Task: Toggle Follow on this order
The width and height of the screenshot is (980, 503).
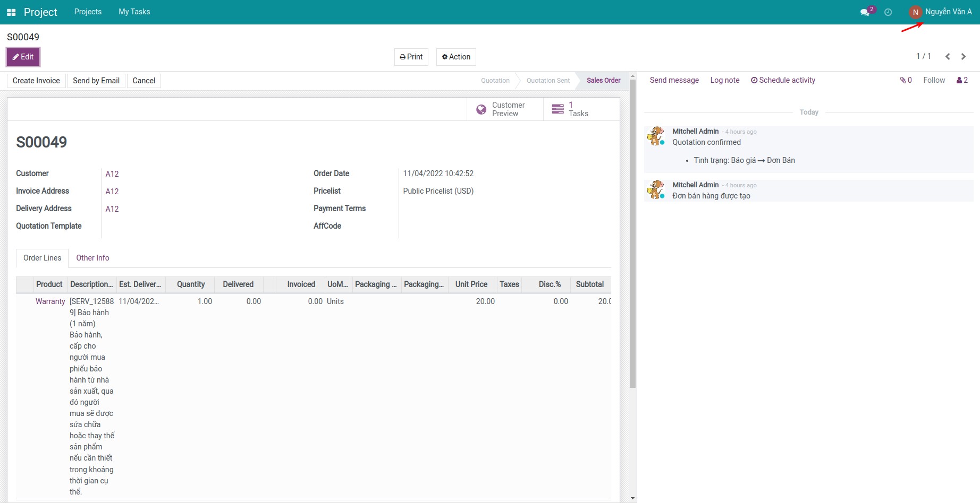Action: pos(934,80)
